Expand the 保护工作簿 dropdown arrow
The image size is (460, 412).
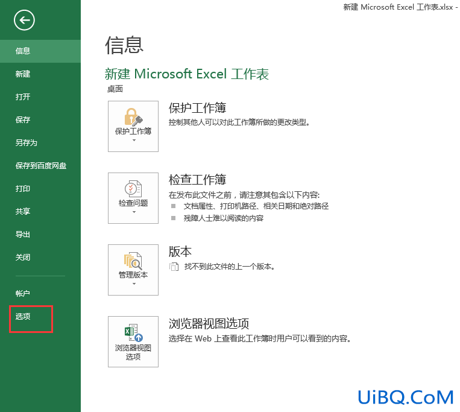click(x=134, y=141)
